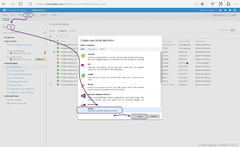Go to the CODE hub

click(13, 15)
